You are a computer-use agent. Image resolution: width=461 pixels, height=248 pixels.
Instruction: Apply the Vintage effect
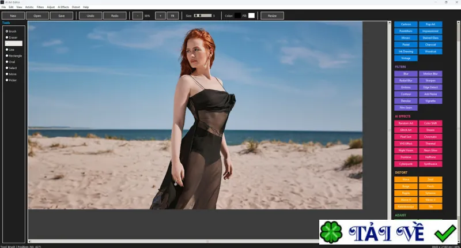coord(406,58)
